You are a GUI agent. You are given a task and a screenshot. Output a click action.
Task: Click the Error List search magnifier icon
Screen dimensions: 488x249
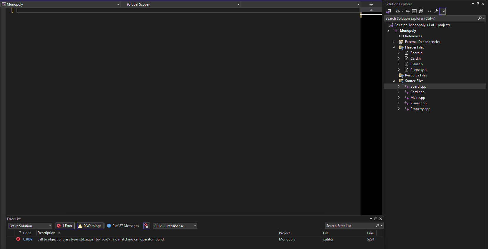tap(377, 226)
